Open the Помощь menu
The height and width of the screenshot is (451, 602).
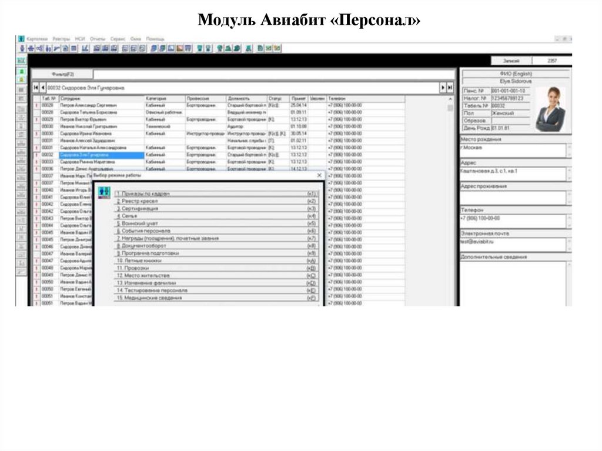(155, 39)
